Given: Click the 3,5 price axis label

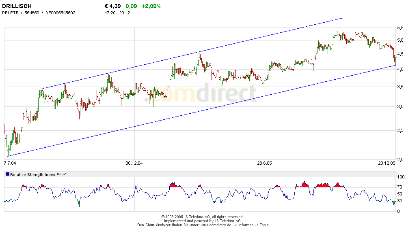Looking at the screenshot, I should [x=400, y=87].
